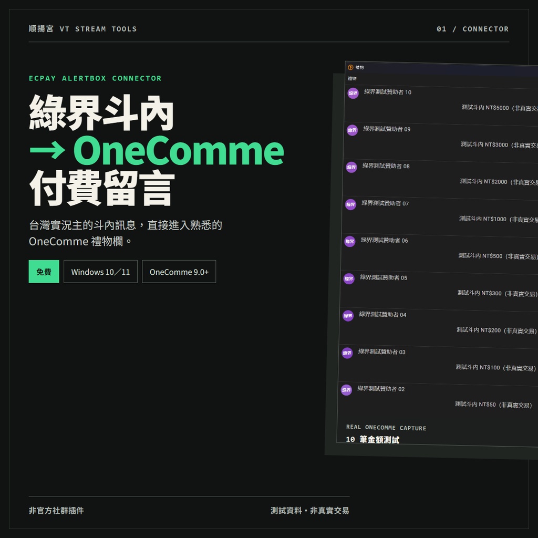Click the purple avatar of 綠界測試贊助者 03

pos(347,353)
